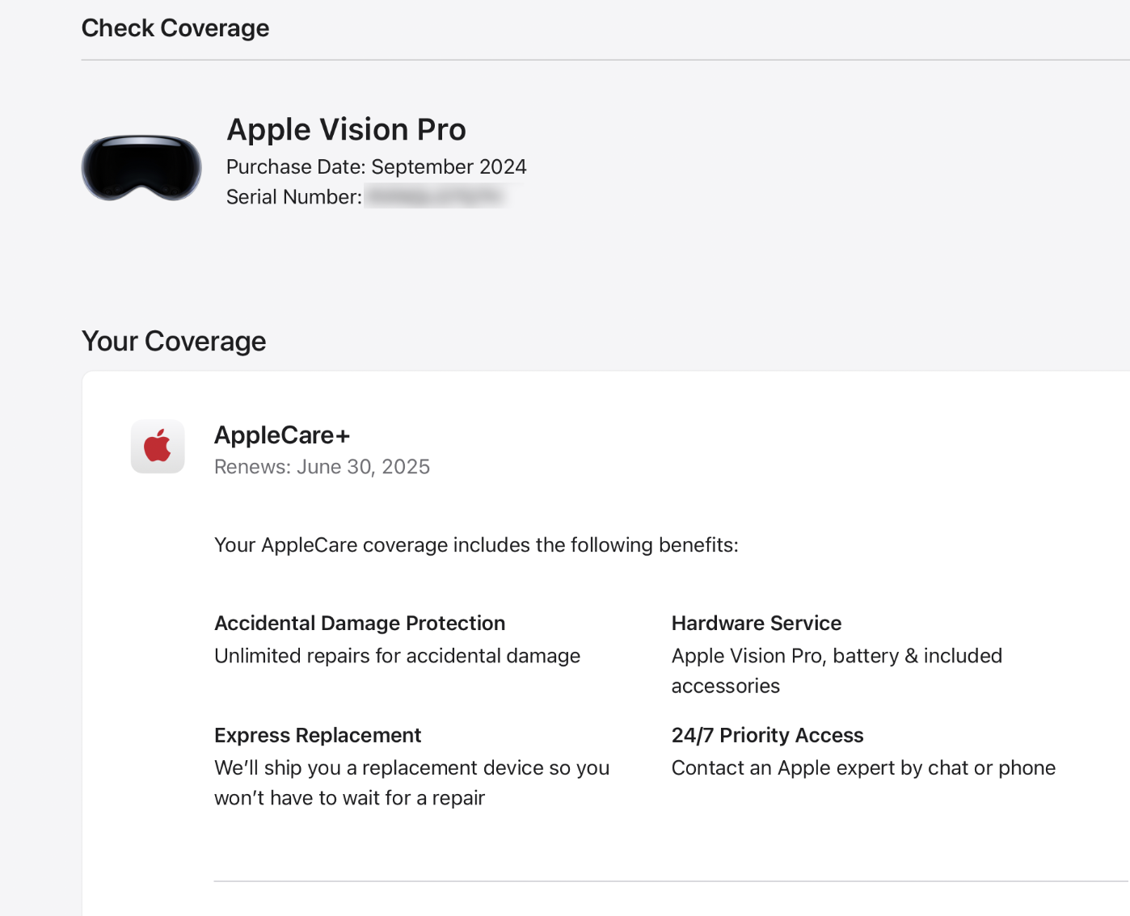Click the Accidental Damage Protection heading
Screen dimensions: 1130x916
360,624
